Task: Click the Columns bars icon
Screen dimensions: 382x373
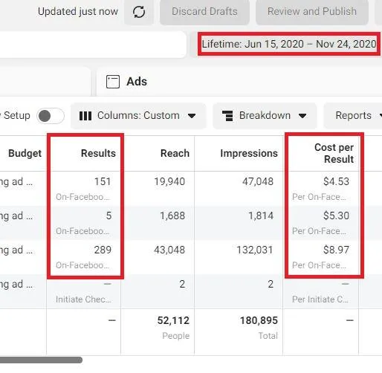Action: coord(85,116)
